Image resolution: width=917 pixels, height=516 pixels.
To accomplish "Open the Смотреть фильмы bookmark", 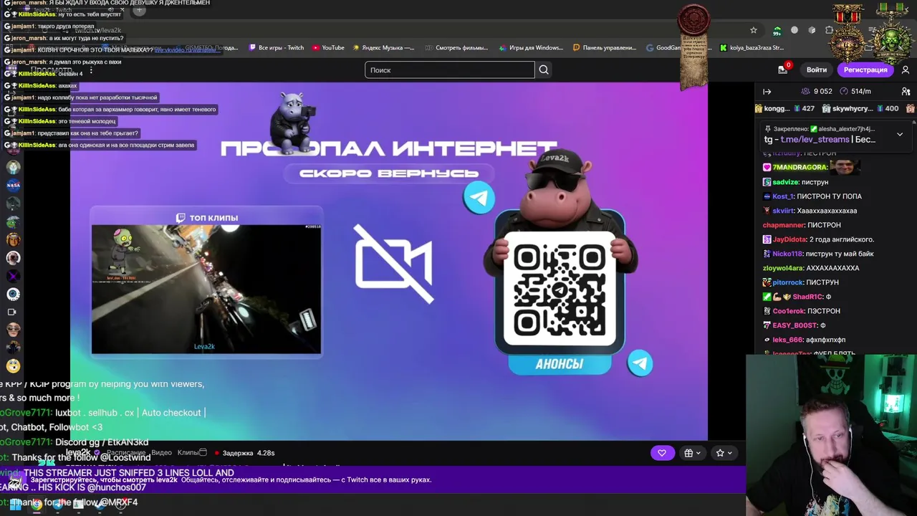I will tap(456, 48).
